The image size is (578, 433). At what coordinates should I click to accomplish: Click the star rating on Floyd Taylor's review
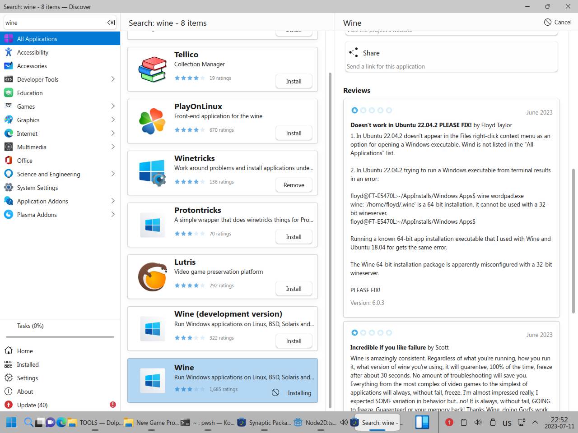point(372,110)
